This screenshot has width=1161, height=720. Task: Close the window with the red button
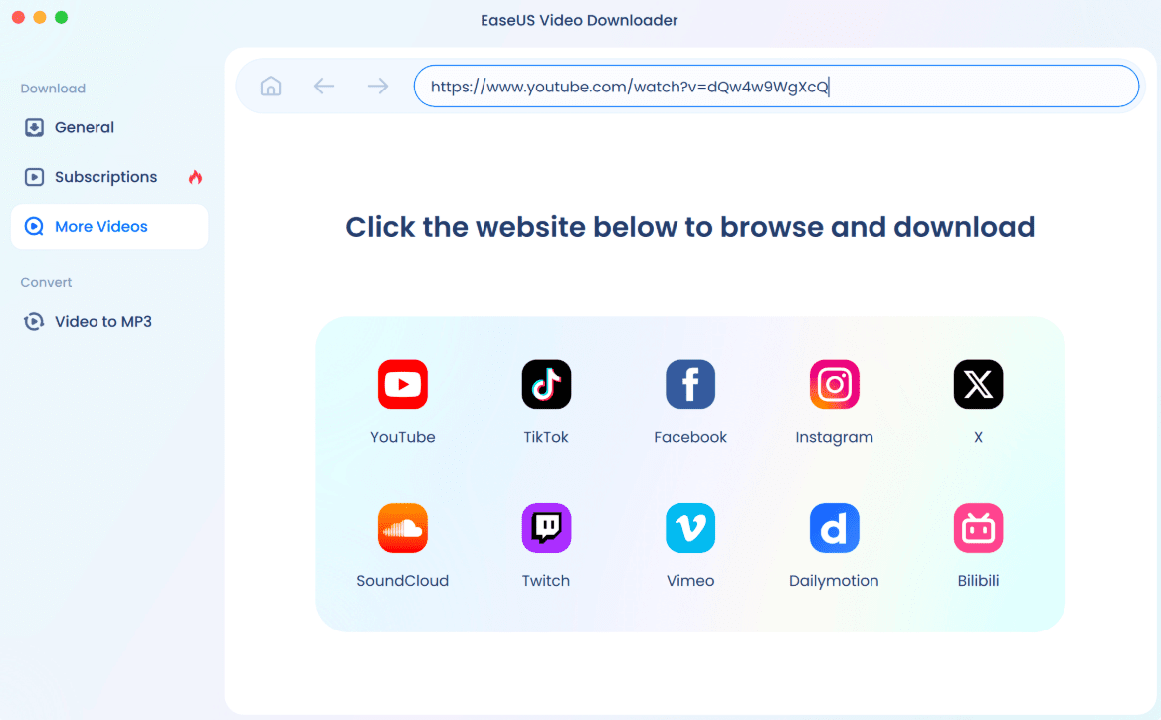(19, 17)
